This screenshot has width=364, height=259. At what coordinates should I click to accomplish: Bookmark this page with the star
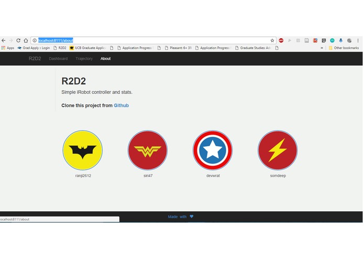272,40
